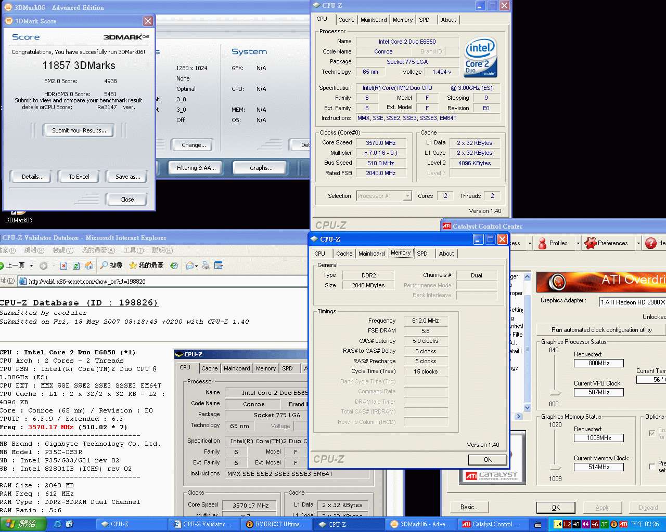Viewport: 666px width, 532px height.
Task: Toggle the greyed Enable checkbox in Options
Action: 652,433
